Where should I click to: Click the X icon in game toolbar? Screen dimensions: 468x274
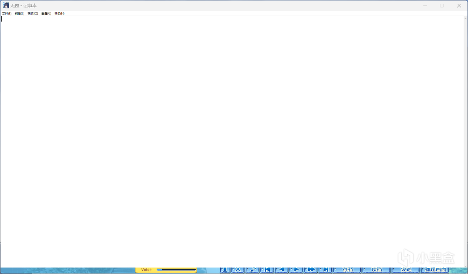pos(238,270)
